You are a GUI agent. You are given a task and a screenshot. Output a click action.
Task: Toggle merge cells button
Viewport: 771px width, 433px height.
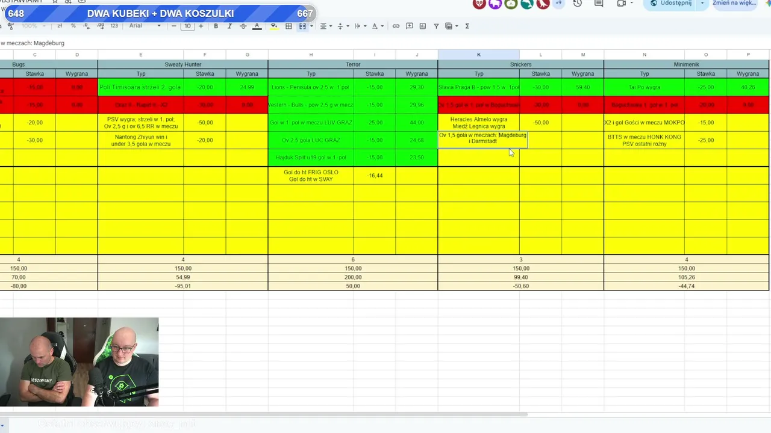(302, 26)
